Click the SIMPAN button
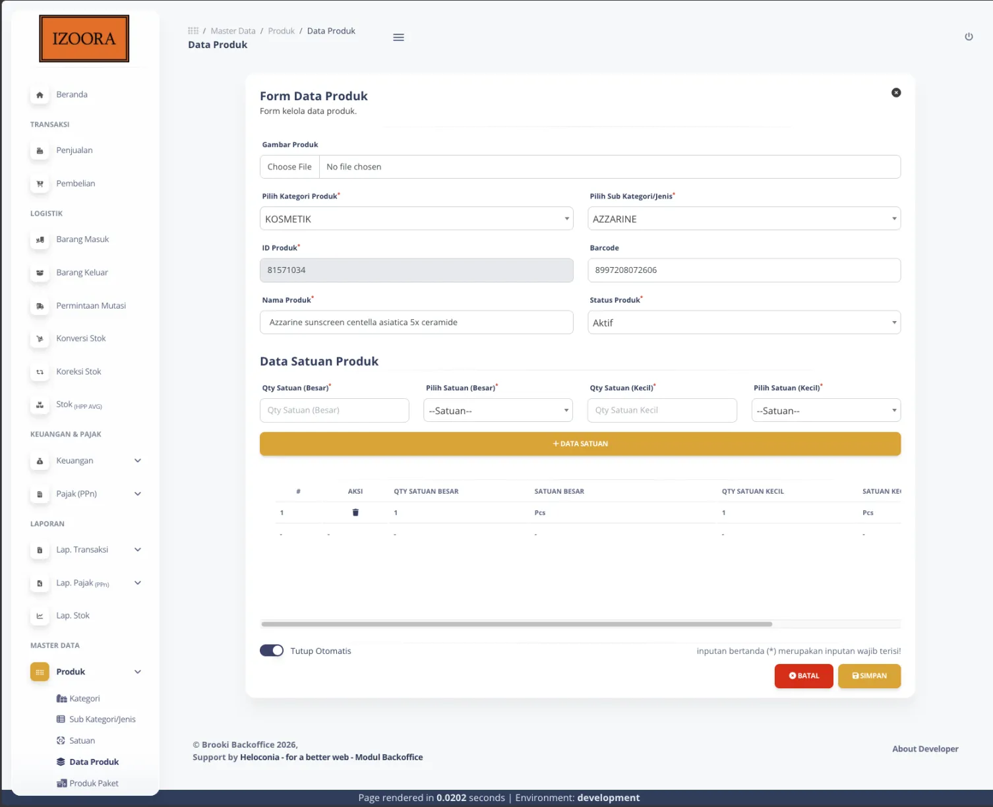 869,676
